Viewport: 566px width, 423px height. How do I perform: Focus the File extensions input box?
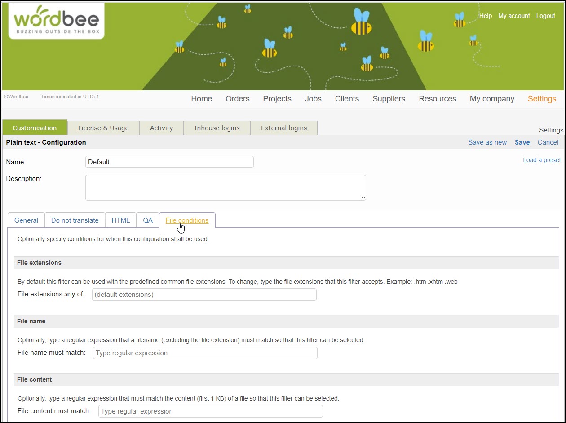(x=204, y=295)
